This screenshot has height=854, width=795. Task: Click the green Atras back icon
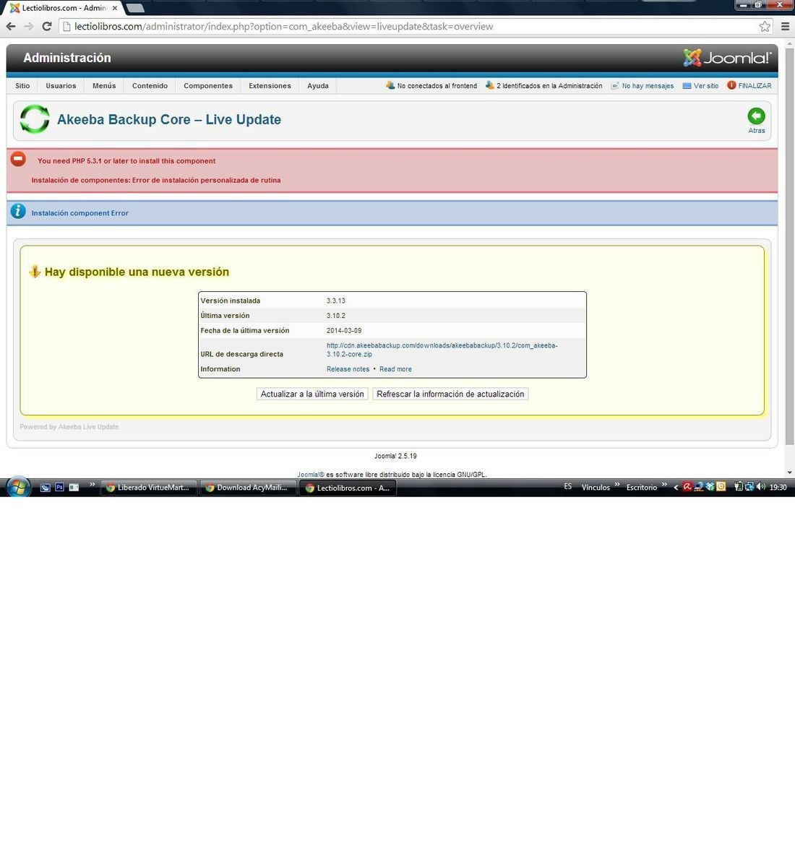(x=756, y=116)
